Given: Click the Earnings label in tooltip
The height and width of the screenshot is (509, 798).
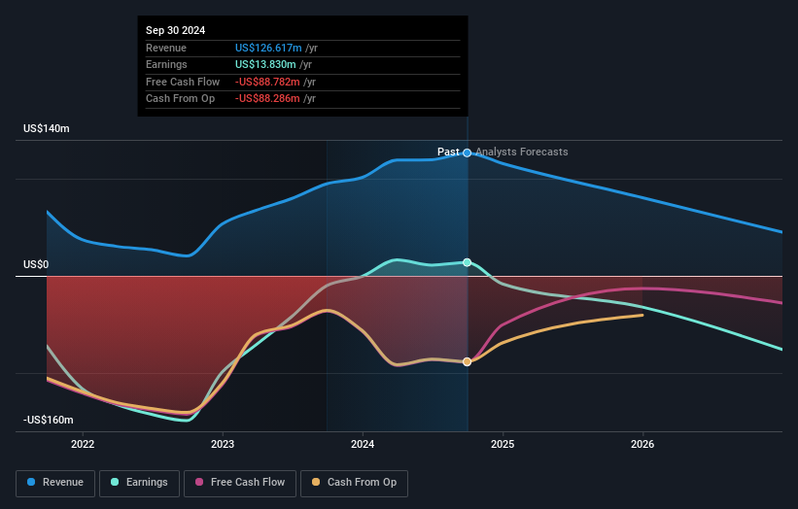Looking at the screenshot, I should click(x=166, y=64).
